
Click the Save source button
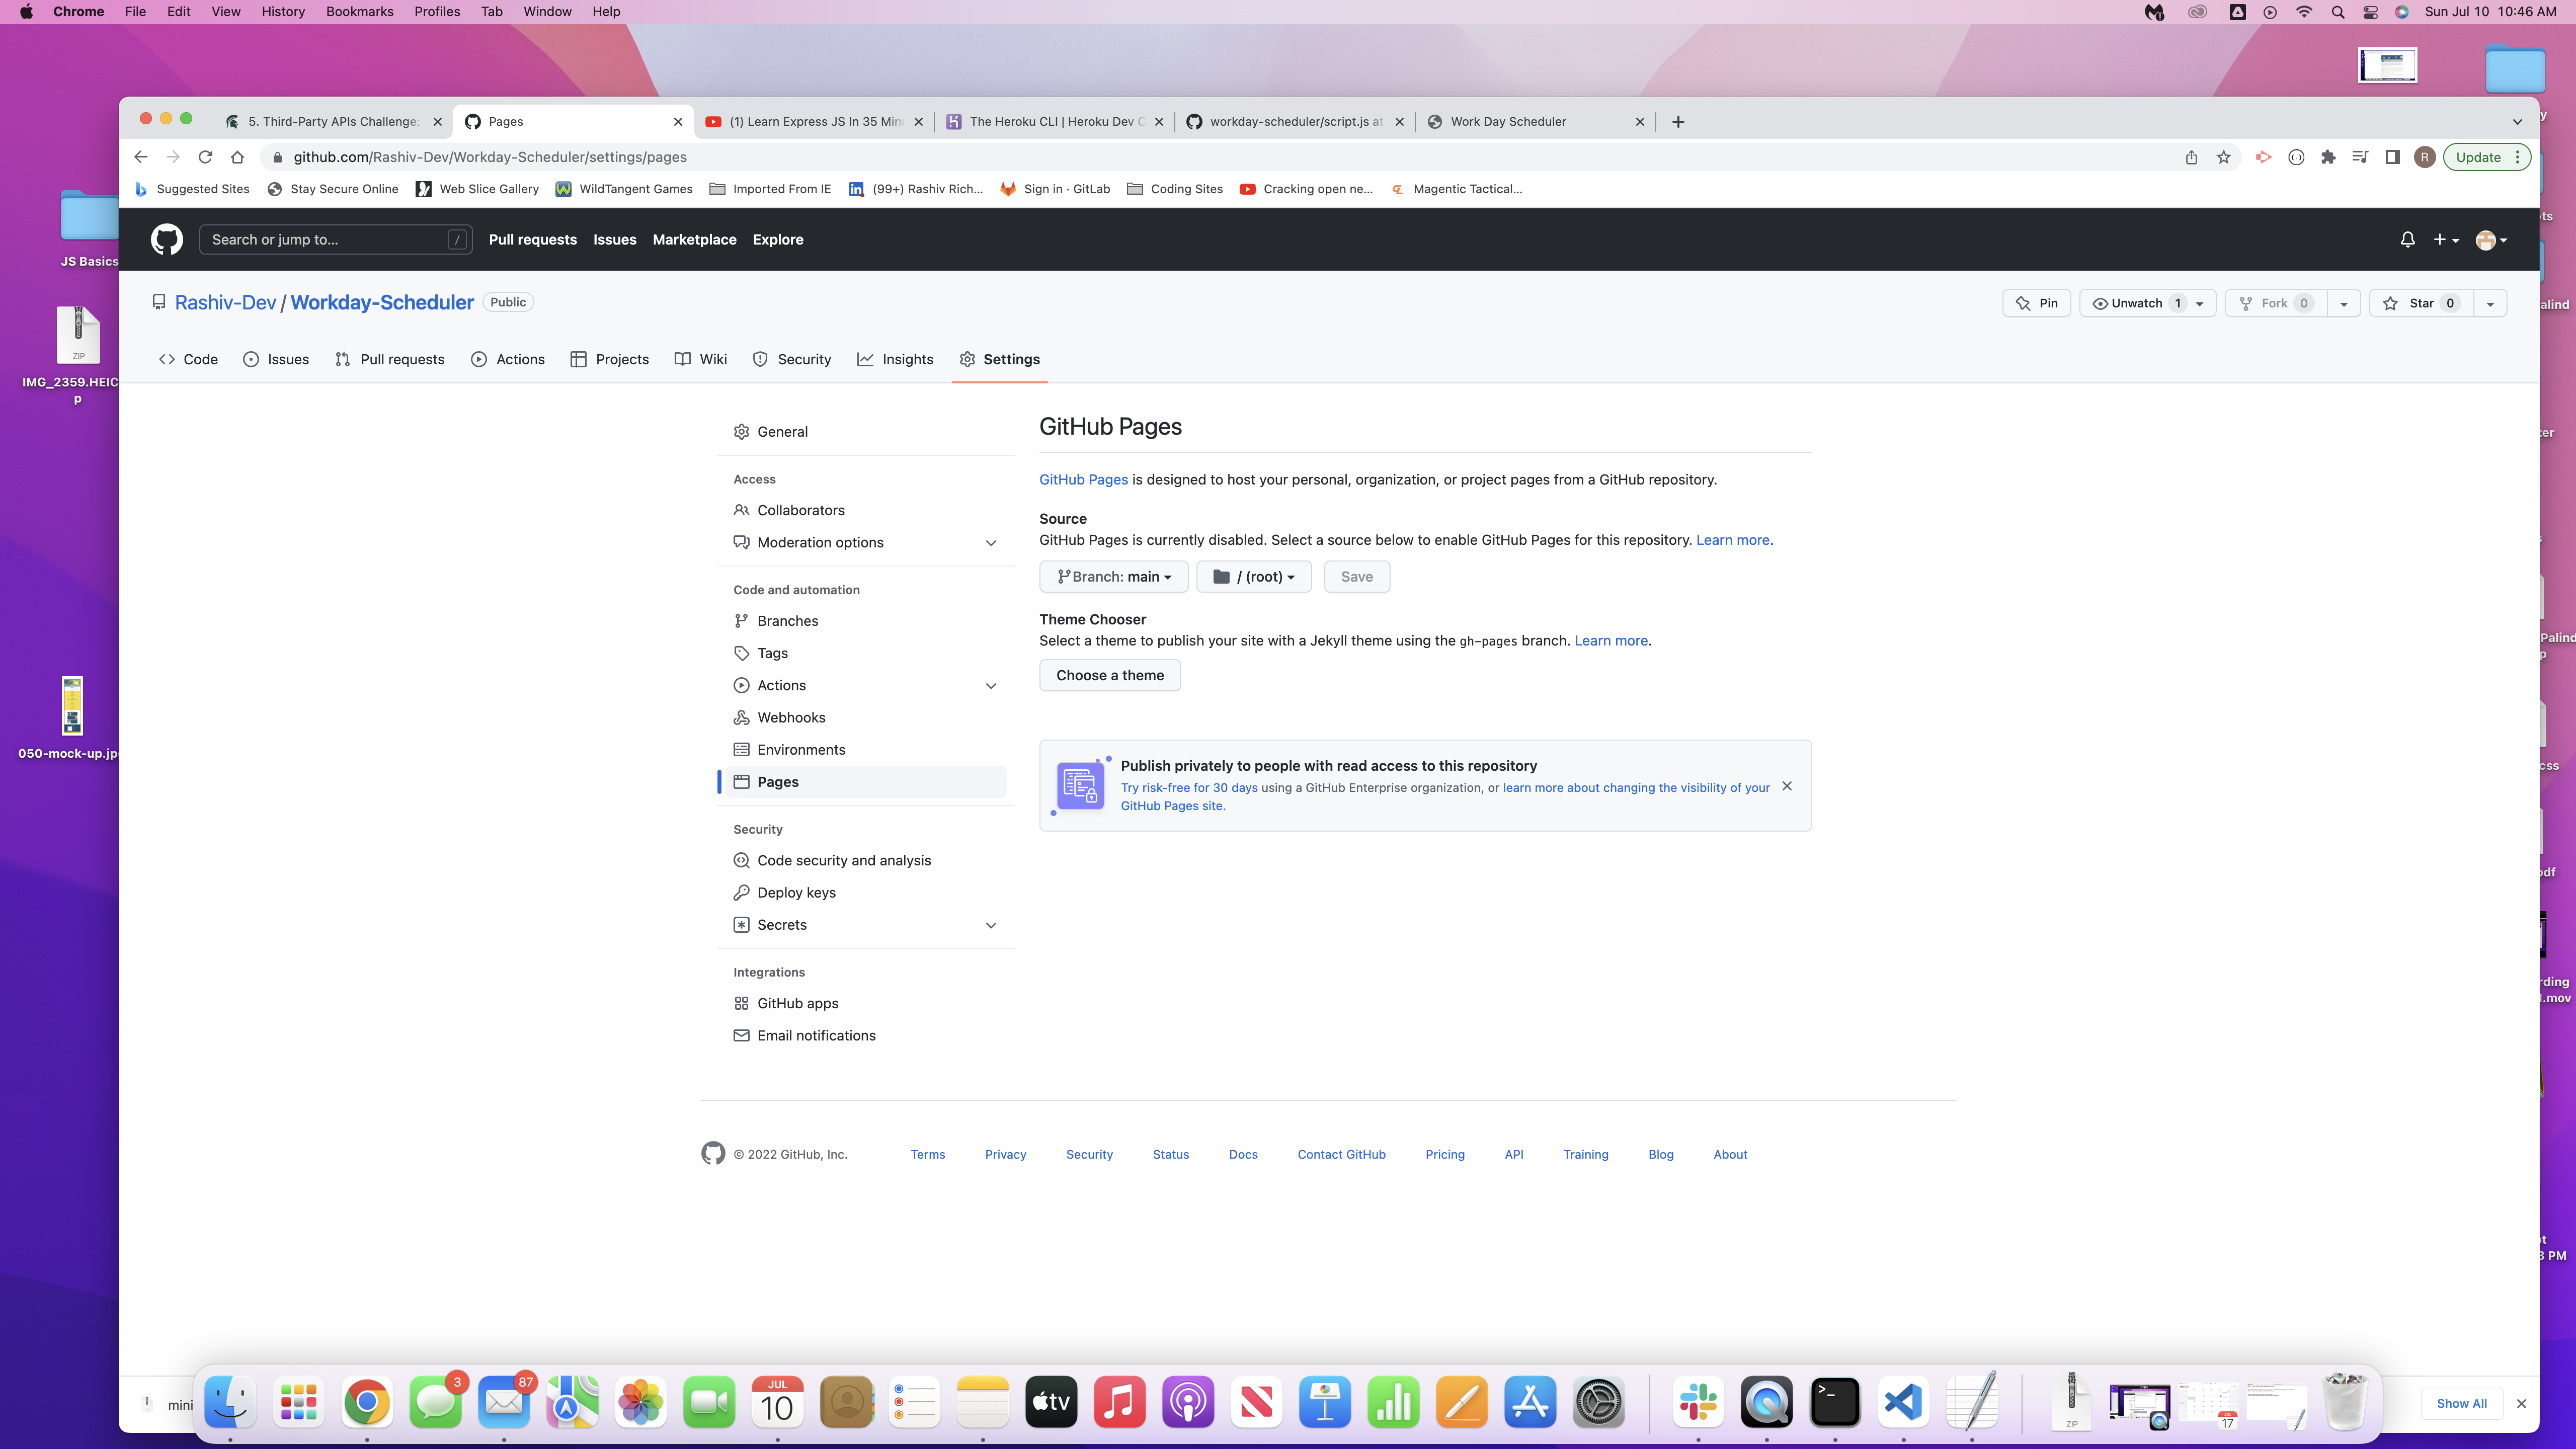click(x=1357, y=576)
